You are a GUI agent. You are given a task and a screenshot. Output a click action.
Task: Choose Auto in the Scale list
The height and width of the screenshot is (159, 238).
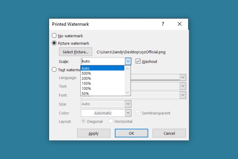(x=102, y=68)
